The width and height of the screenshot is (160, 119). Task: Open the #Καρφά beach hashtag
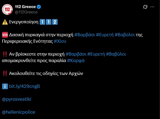(x=76, y=61)
